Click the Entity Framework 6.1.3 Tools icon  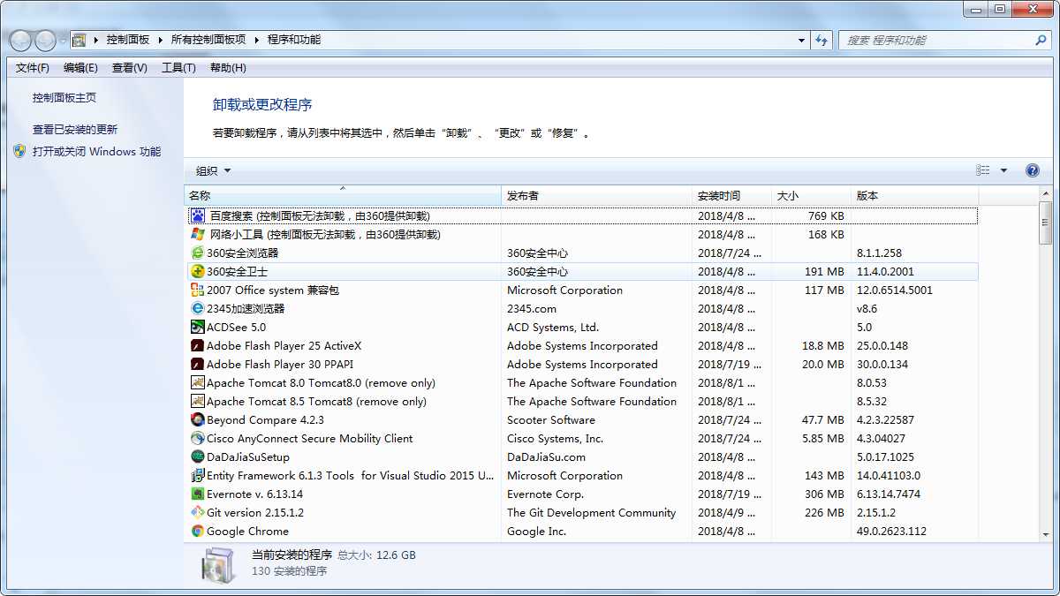pos(198,475)
